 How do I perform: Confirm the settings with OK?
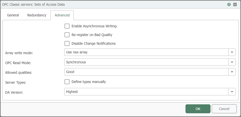coord(198,109)
